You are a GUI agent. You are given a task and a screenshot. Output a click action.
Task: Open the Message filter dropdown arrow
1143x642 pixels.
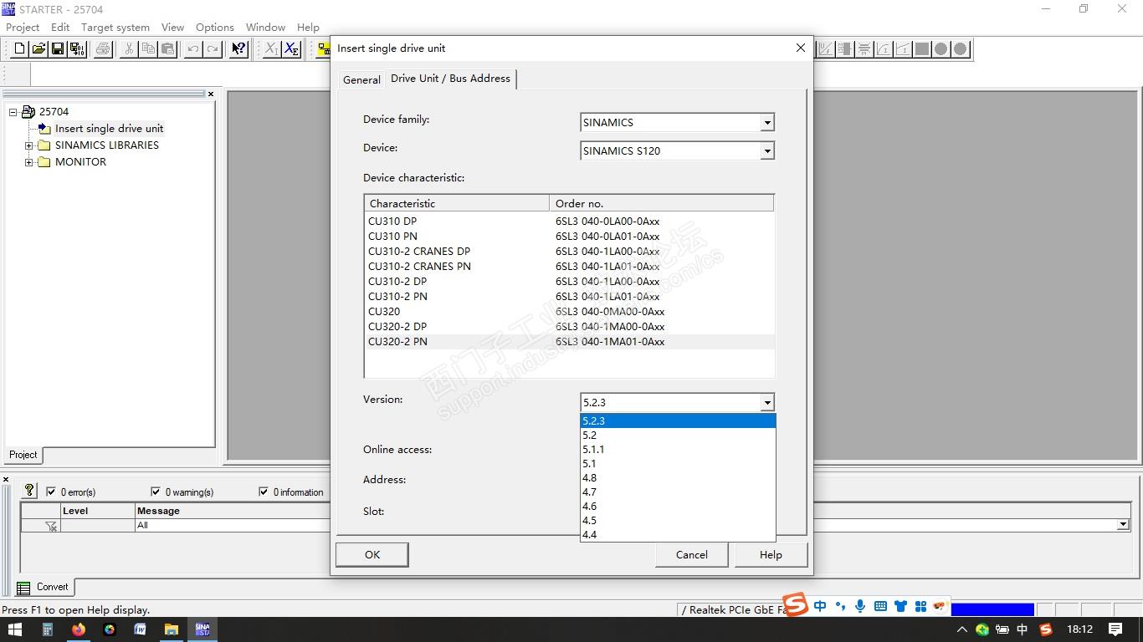tap(1123, 525)
